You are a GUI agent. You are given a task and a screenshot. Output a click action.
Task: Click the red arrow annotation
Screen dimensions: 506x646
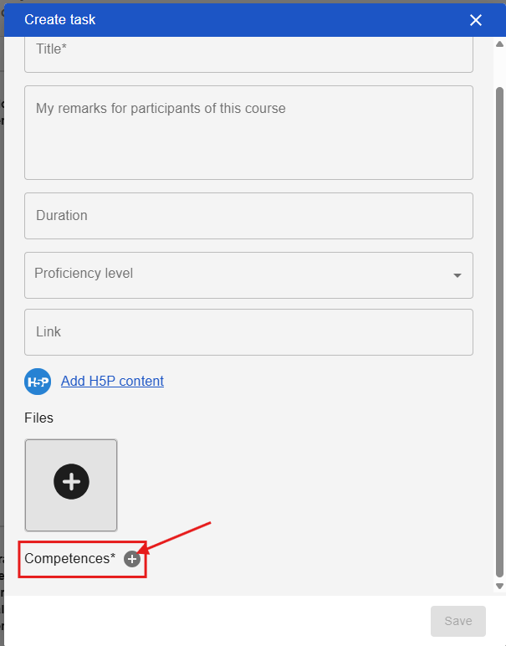176,536
